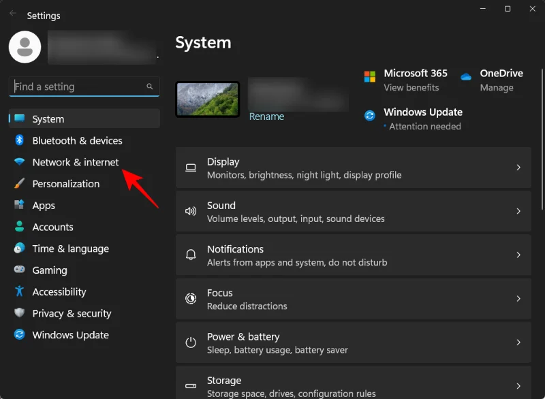Select the Privacy & security shield icon
545x399 pixels.
[18, 313]
